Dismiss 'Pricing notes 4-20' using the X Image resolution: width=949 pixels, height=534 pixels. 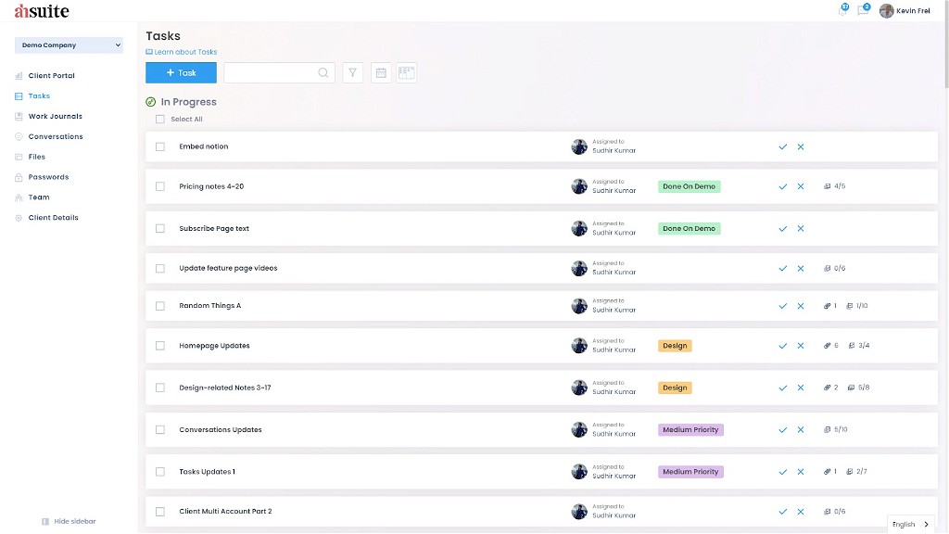coord(801,185)
